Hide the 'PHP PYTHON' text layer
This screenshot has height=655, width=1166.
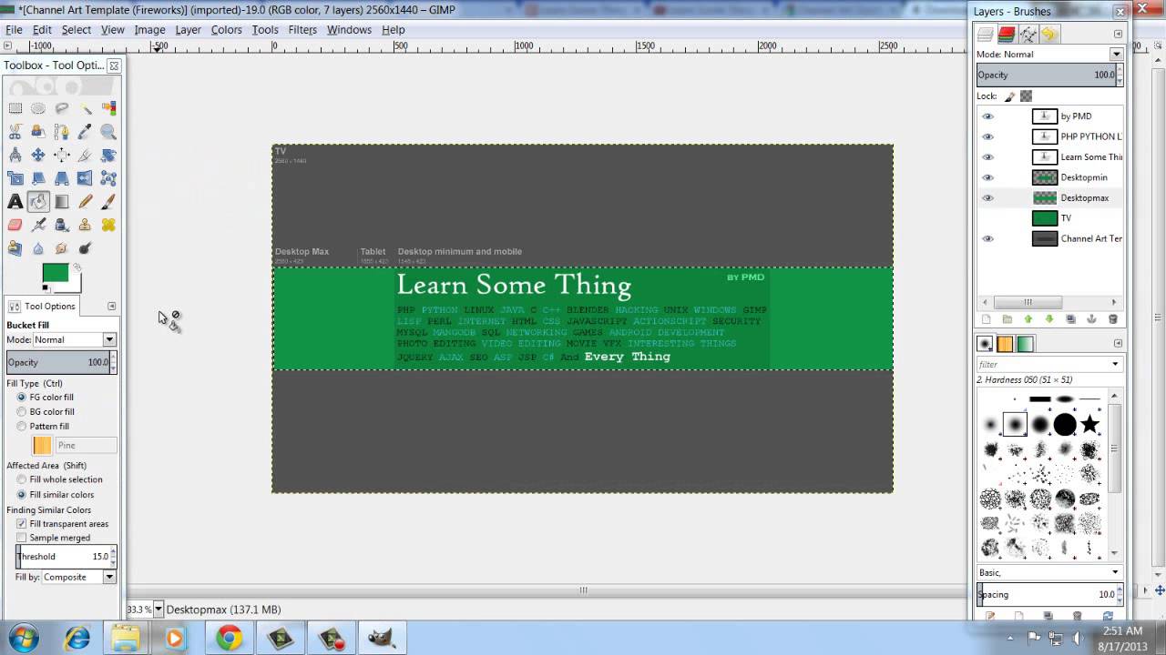coord(987,136)
